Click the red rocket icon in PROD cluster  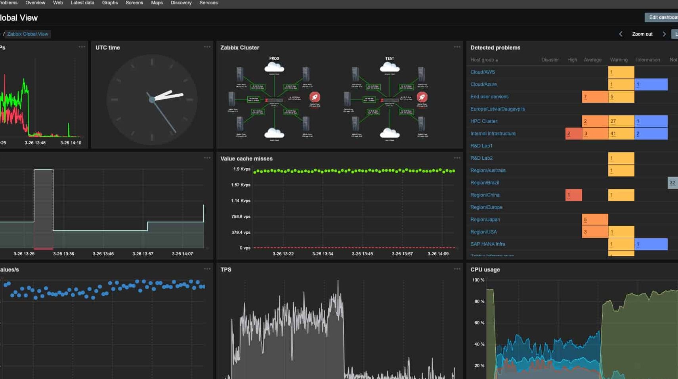(x=315, y=97)
